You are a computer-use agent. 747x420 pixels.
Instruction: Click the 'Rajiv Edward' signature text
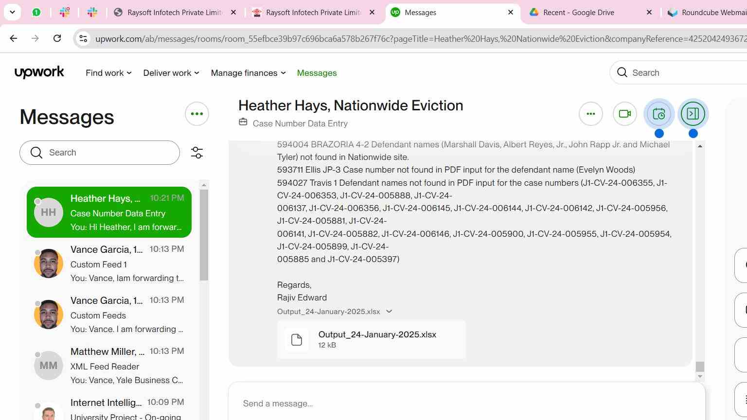coord(302,297)
